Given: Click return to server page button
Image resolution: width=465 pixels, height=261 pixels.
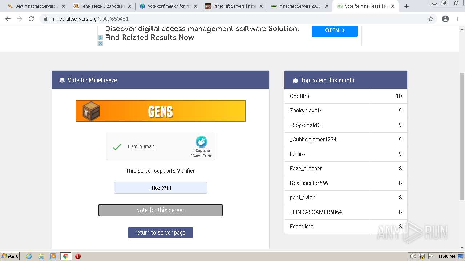Looking at the screenshot, I should pyautogui.click(x=161, y=233).
